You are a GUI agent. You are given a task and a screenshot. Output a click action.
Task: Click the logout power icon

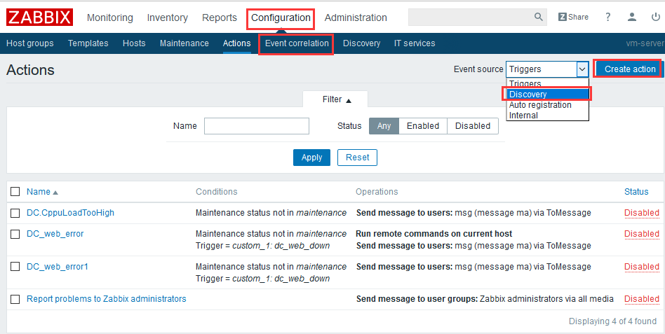pyautogui.click(x=656, y=17)
